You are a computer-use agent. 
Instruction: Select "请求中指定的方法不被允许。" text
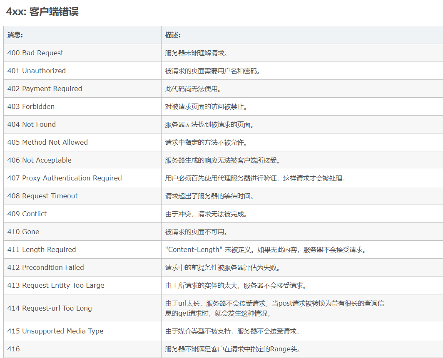(206, 143)
